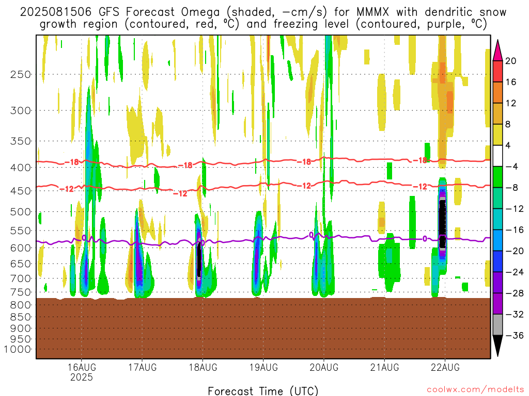Viewport: 529px width, 396px height.
Task: Click the 900 pressure level label
Action: coord(21,328)
